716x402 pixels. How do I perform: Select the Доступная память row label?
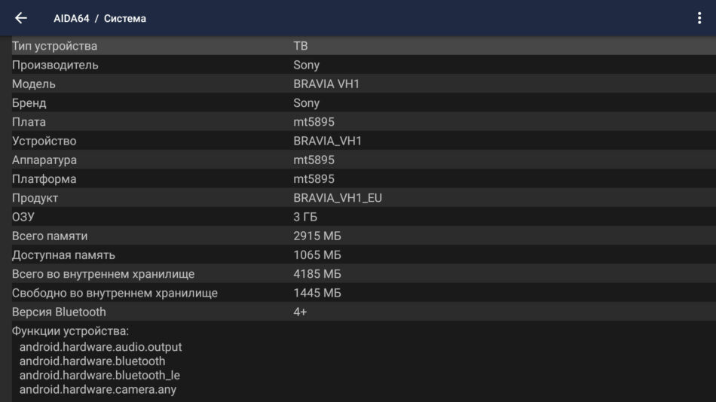click(x=63, y=255)
